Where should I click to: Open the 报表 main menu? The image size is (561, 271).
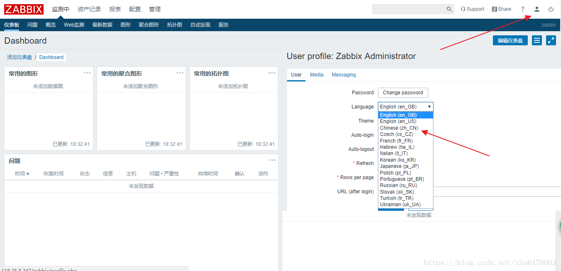click(x=115, y=9)
